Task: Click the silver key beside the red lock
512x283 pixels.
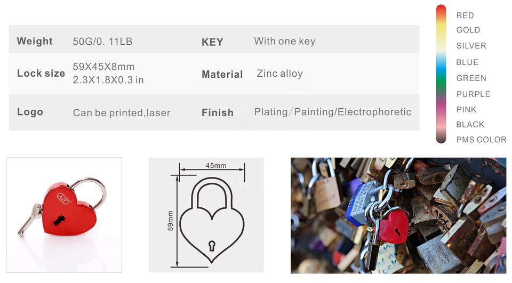Action: [x=29, y=220]
